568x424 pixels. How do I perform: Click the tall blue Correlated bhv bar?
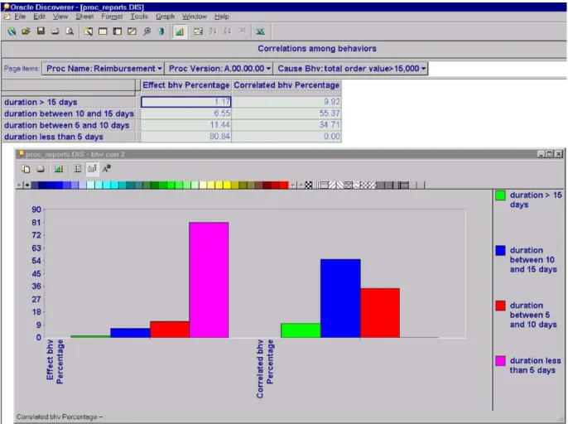tap(340, 298)
